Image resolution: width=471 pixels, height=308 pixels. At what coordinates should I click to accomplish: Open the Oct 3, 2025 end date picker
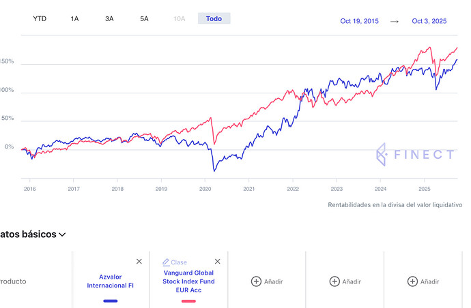click(x=429, y=21)
